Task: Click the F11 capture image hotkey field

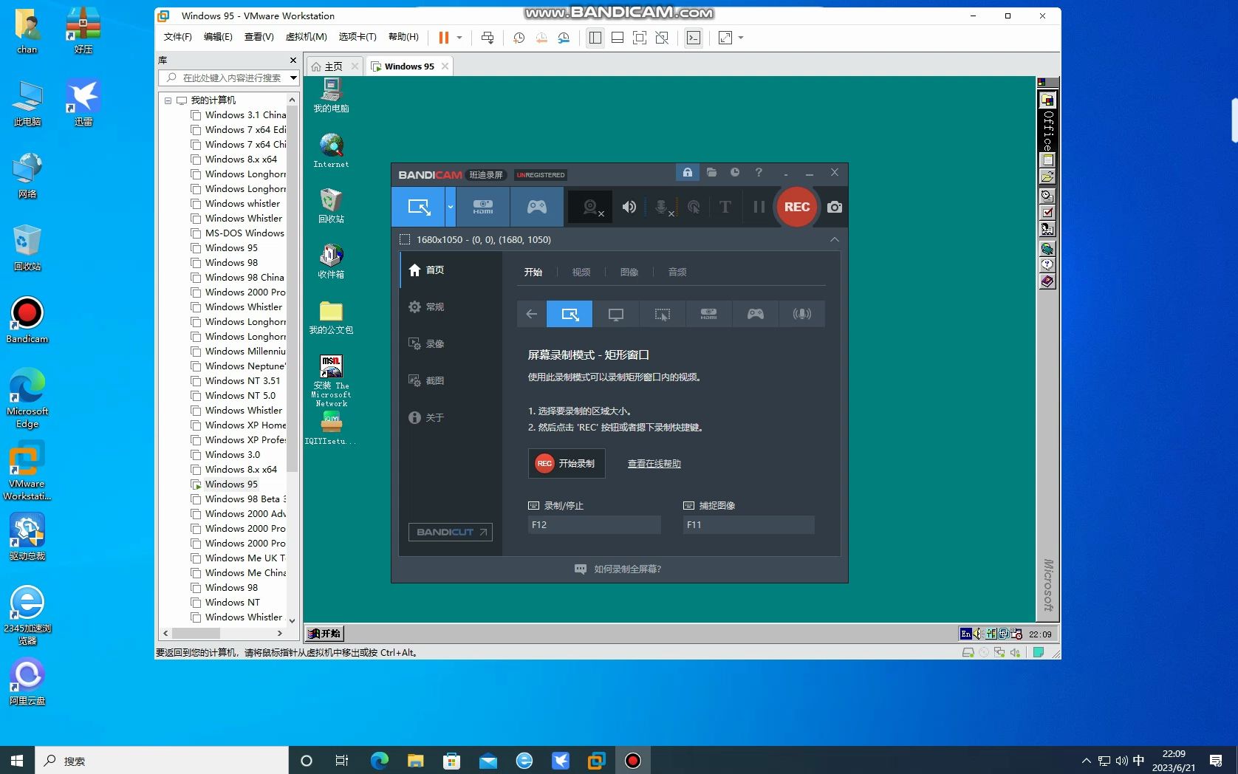Action: point(748,524)
